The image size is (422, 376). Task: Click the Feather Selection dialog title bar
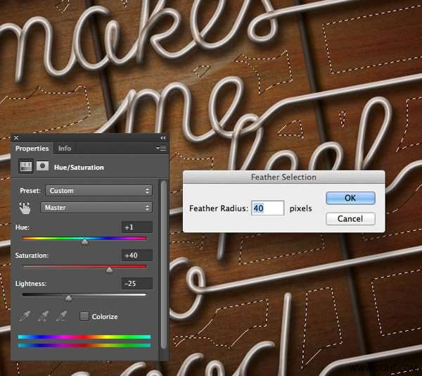(283, 177)
